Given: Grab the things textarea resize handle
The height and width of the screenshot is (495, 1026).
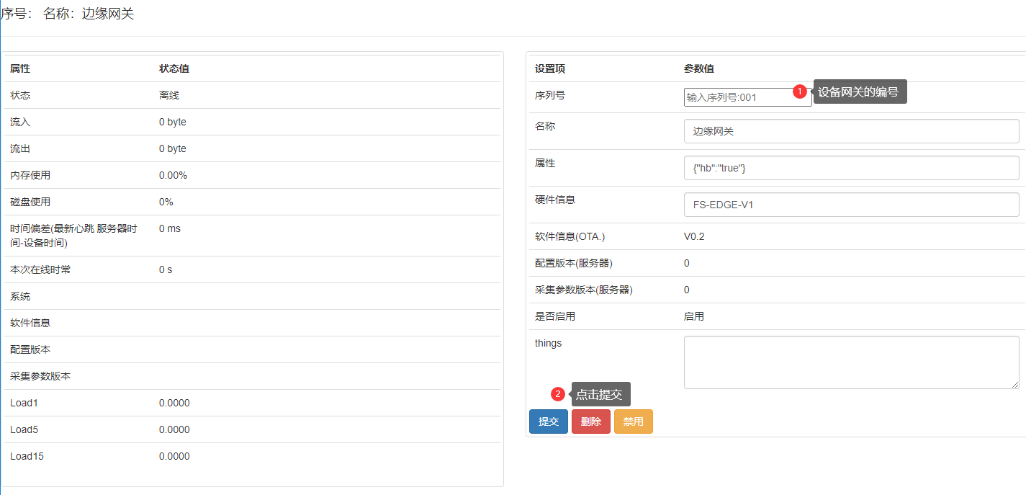Looking at the screenshot, I should [x=1015, y=385].
